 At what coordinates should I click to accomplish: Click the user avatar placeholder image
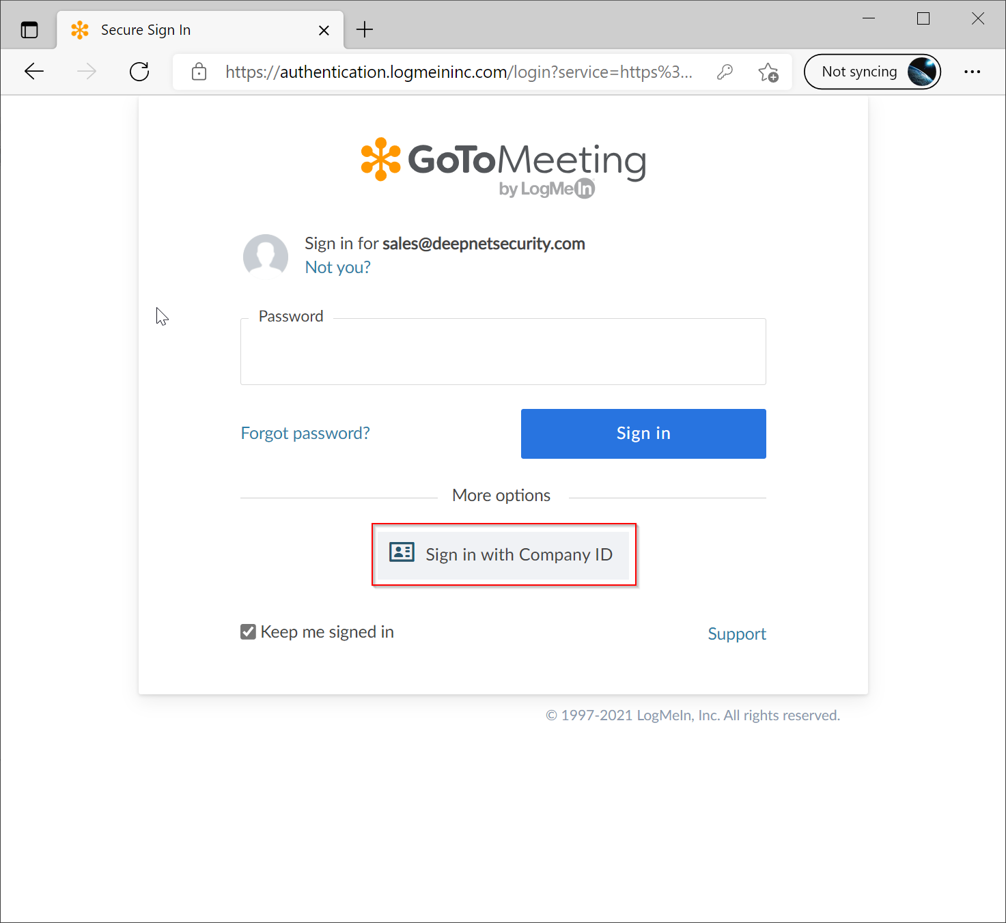coord(266,257)
